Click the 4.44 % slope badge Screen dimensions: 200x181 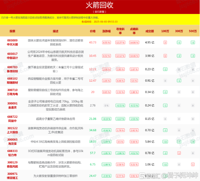(x=120, y=81)
